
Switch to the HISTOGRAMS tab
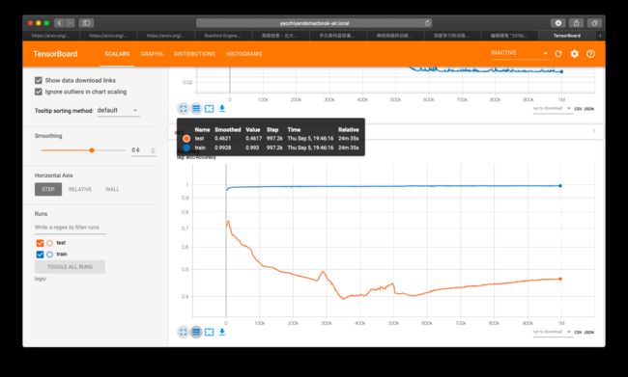[243, 54]
